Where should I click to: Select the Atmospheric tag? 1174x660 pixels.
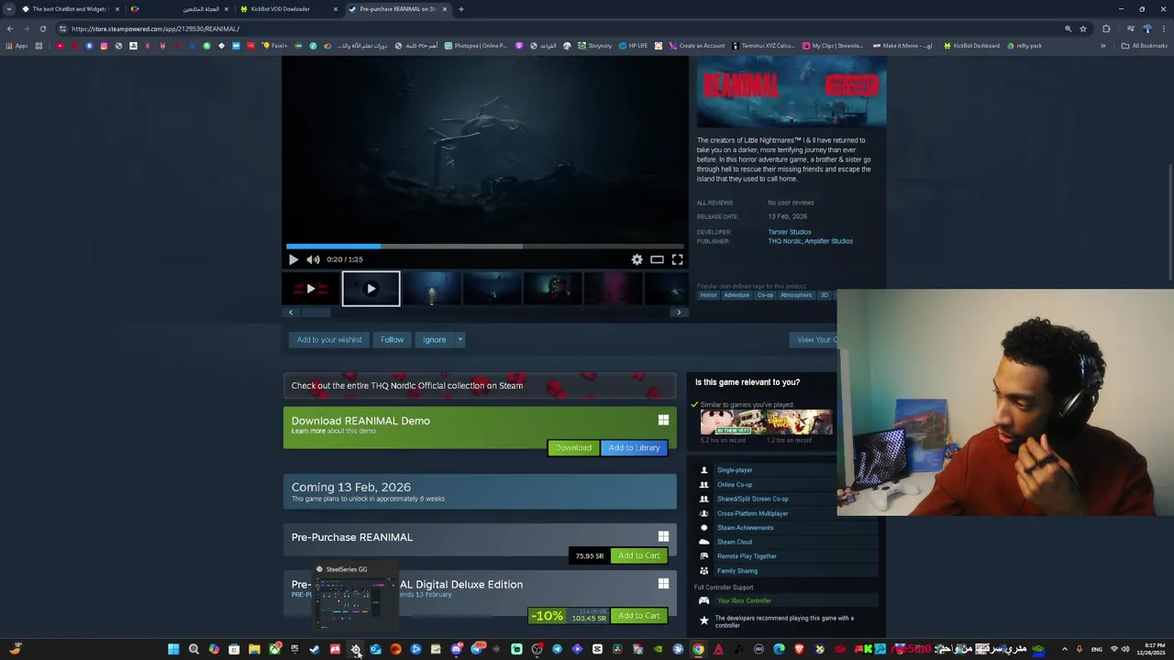[x=796, y=295]
